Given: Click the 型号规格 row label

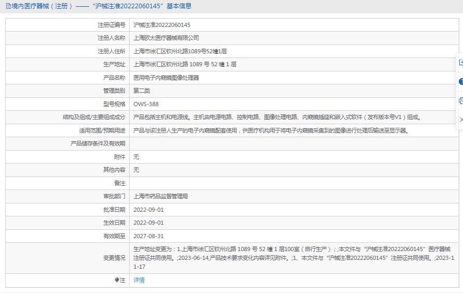Looking at the screenshot, I should click(114, 104).
